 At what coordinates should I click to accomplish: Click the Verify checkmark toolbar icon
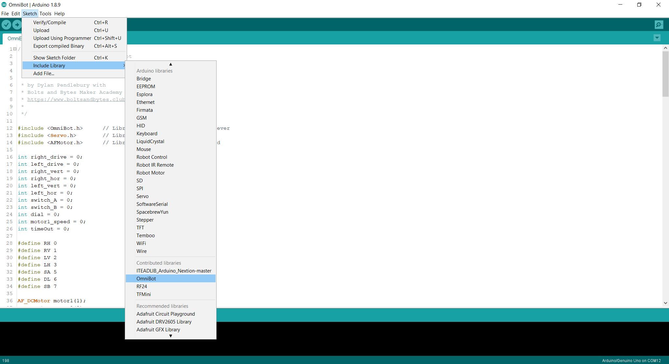coord(6,25)
